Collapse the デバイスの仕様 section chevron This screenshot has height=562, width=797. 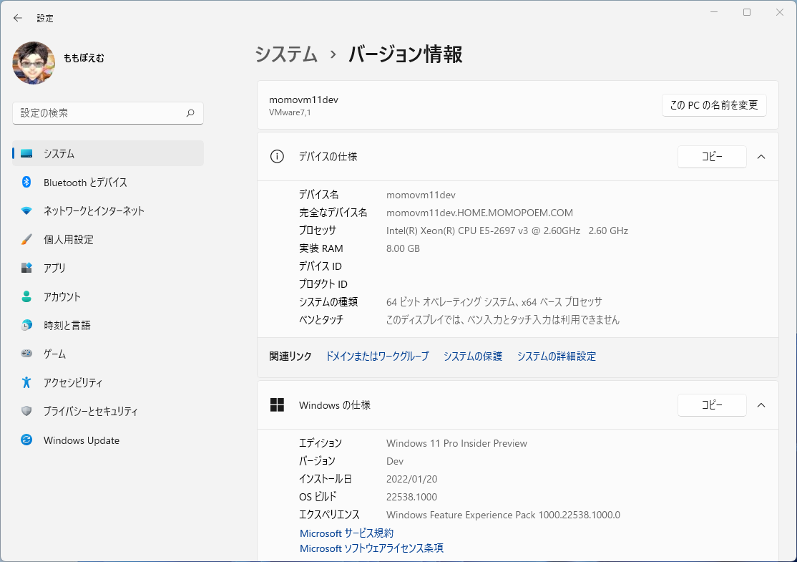click(761, 157)
